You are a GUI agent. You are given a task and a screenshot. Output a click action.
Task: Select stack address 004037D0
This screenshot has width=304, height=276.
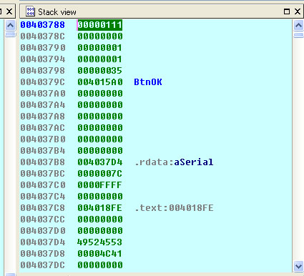(x=42, y=231)
